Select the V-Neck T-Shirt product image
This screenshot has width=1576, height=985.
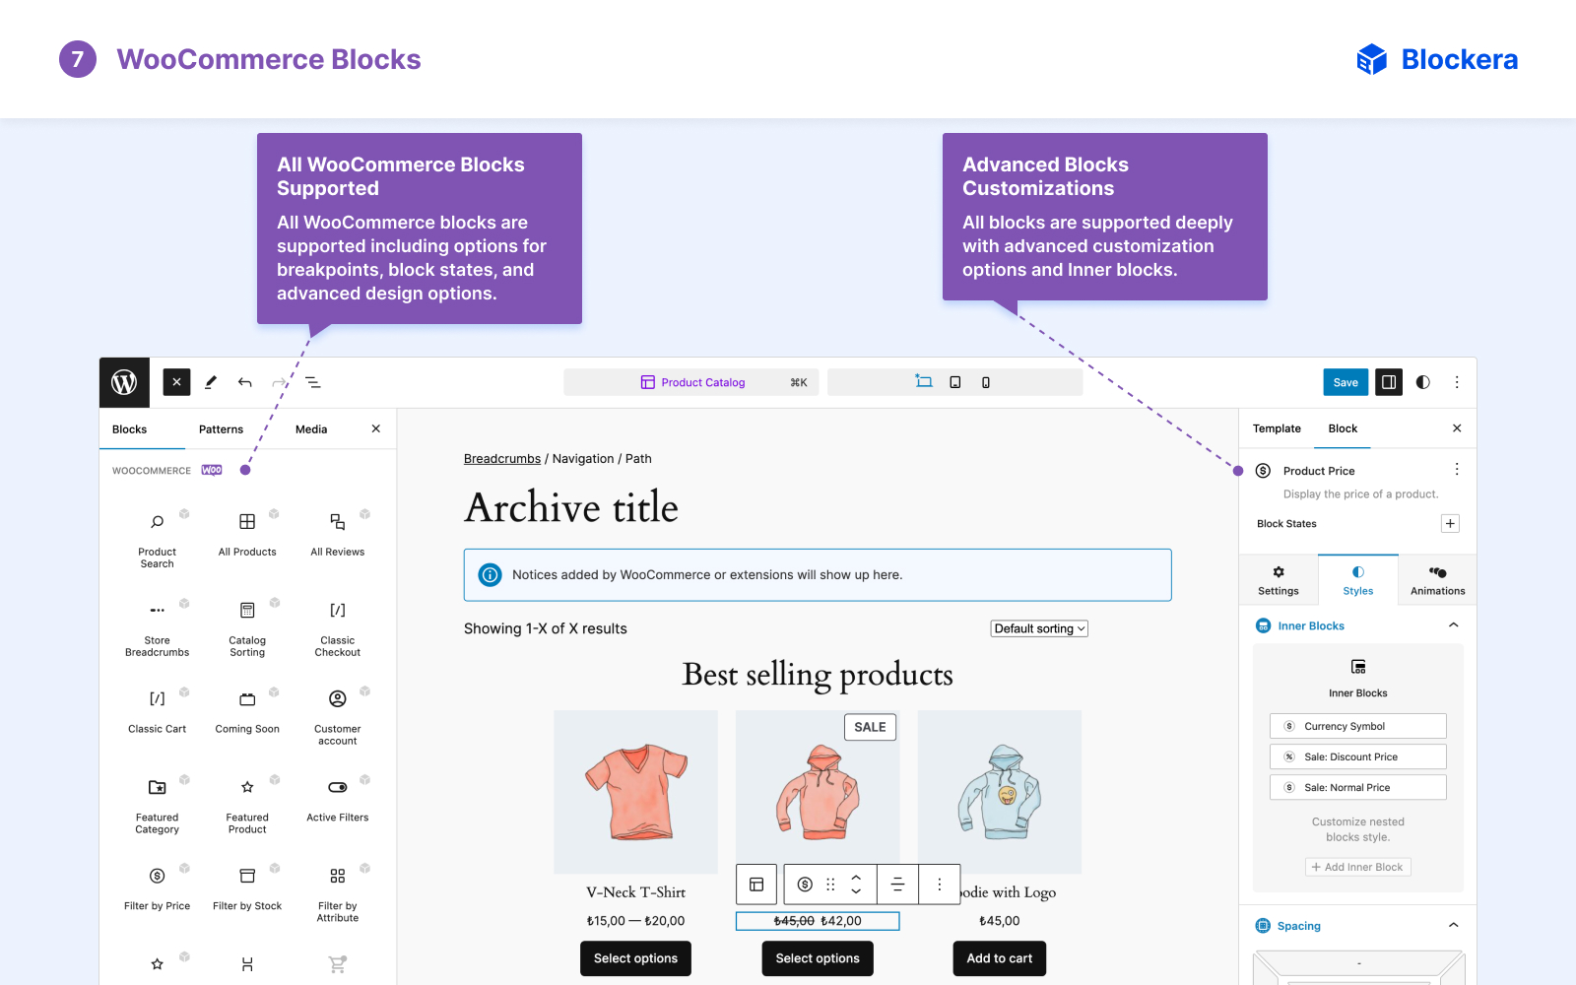coord(635,792)
